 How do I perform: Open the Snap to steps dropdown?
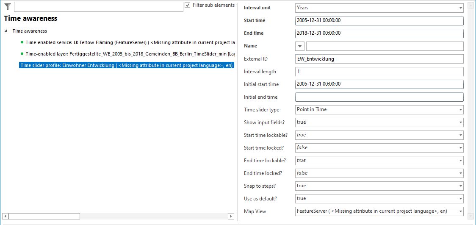pyautogui.click(x=379, y=186)
